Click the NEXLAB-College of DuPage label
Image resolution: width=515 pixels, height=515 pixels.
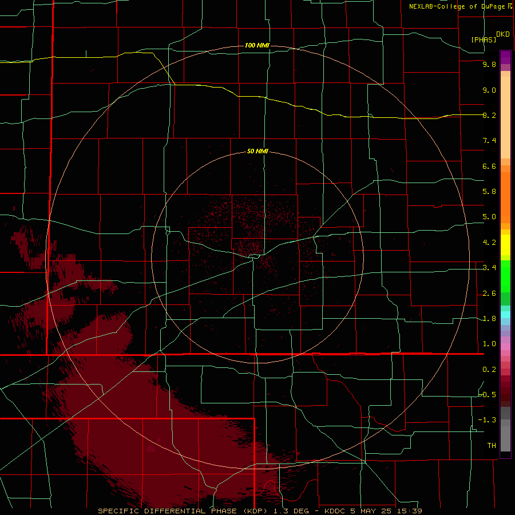458,6
